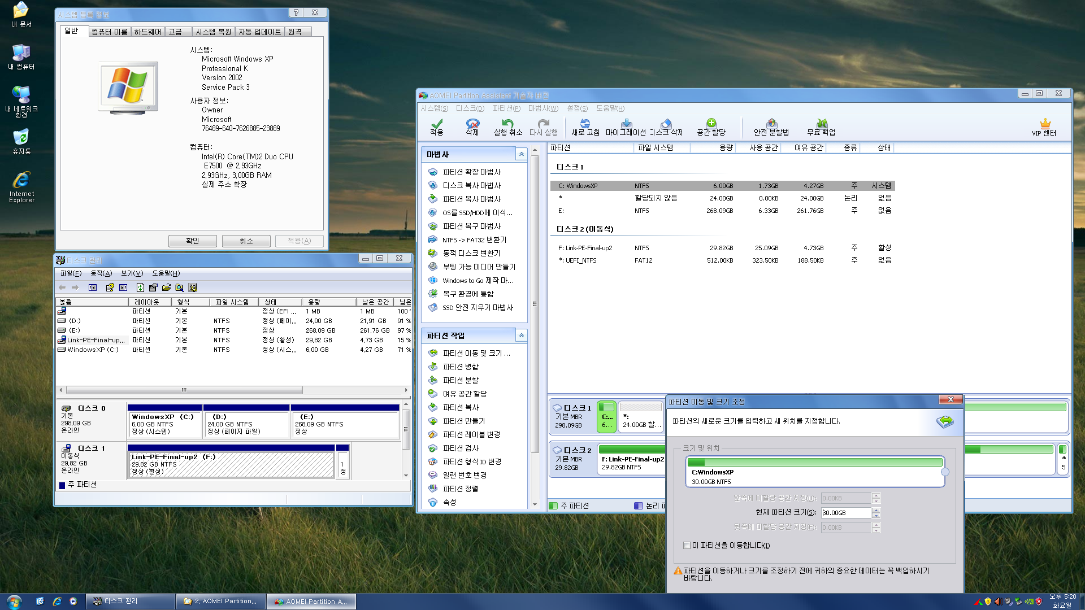Image resolution: width=1085 pixels, height=610 pixels.
Task: Open SSD 안전 지우기 마법사
Action: [x=478, y=307]
